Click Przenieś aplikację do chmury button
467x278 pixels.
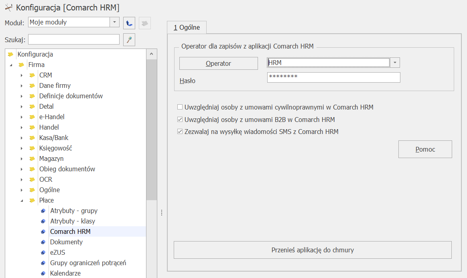[x=313, y=250]
